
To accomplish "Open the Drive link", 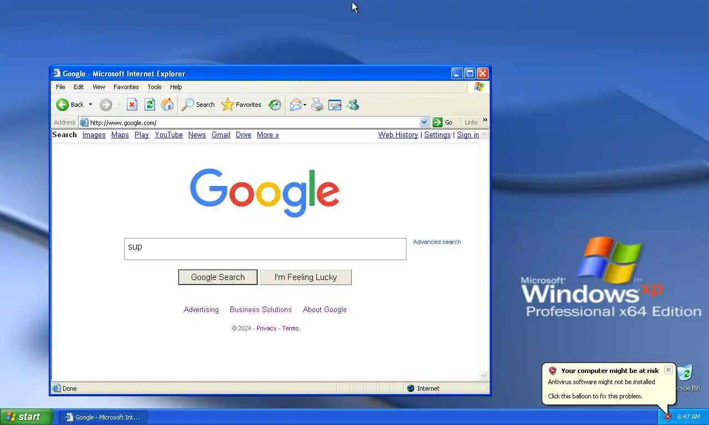I will [244, 134].
